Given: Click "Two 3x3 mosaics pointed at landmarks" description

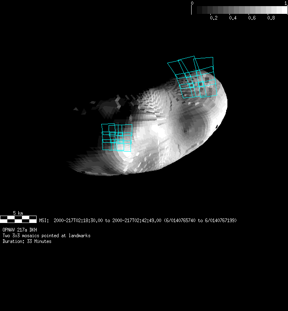Looking at the screenshot, I should [x=46, y=236].
